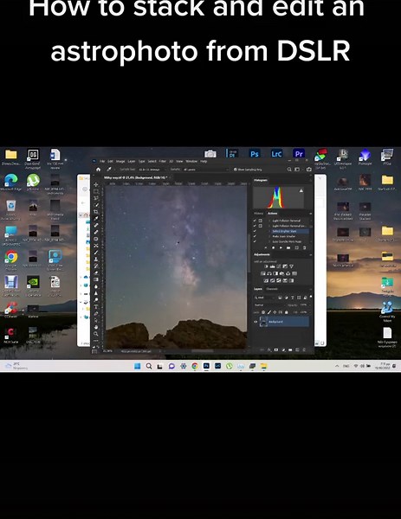Screen dimensions: 401x519
Task: Toggle Lock all padlock icon
Action: (x=287, y=312)
